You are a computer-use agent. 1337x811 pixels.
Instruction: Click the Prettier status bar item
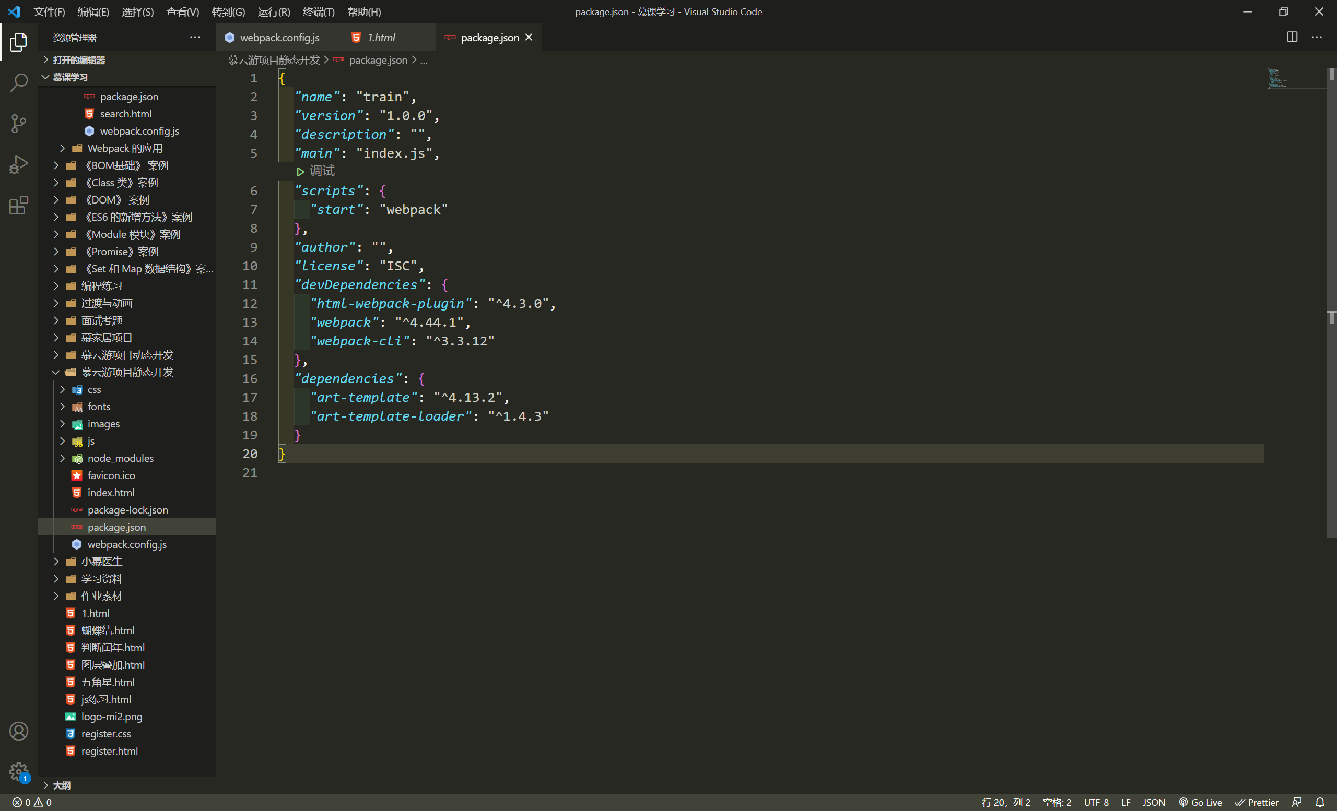click(x=1256, y=802)
